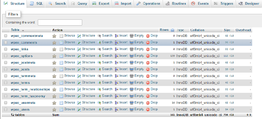The image size is (262, 119).
Task: Check the wpeo_links table checkbox
Action: coord(6,49)
